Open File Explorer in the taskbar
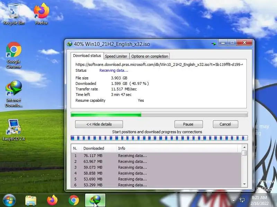The width and height of the screenshot is (277, 207). click(x=31, y=200)
